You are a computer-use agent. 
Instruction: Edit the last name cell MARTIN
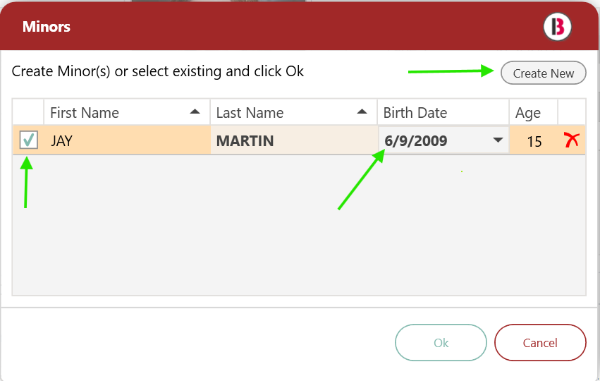click(294, 140)
